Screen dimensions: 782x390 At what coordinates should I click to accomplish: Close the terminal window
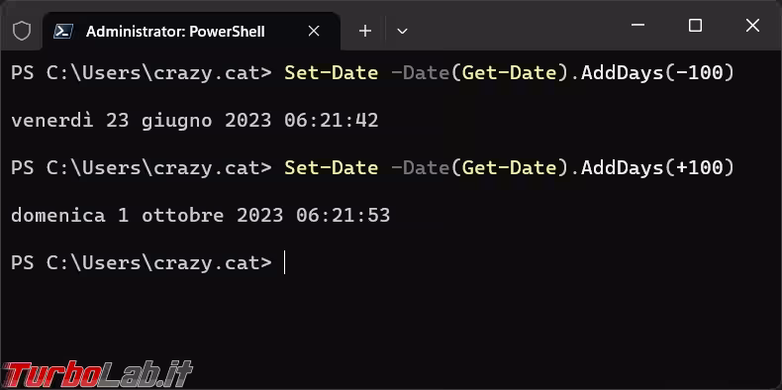pyautogui.click(x=752, y=25)
